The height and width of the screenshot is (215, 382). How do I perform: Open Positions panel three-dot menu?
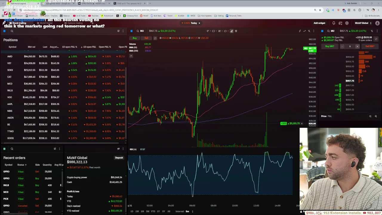[123, 31]
